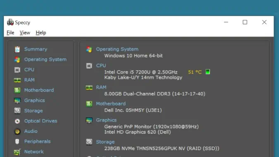This screenshot has width=279, height=157.
Task: Click the green CPU temperature indicator
Action: coord(207,72)
